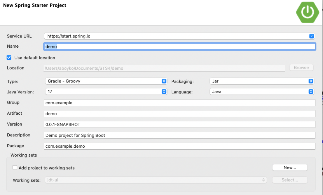This screenshot has height=195, width=323.
Task: Enable Add project to working sets
Action: 15,168
